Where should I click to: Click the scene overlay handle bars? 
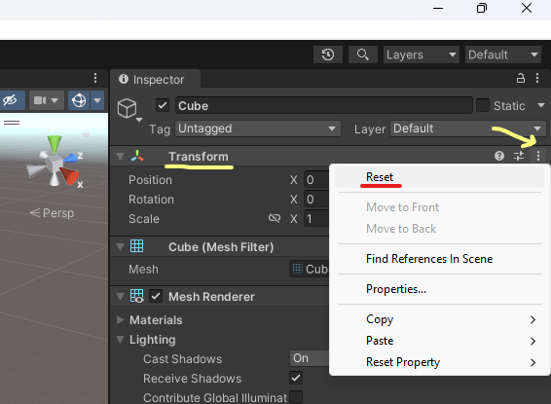pos(12,123)
